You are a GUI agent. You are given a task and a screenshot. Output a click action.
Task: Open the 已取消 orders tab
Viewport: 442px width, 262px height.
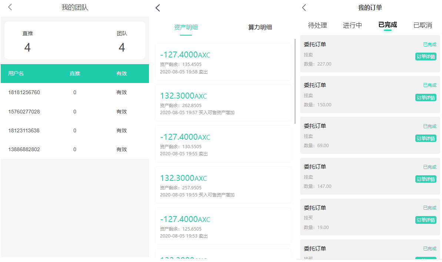[423, 25]
